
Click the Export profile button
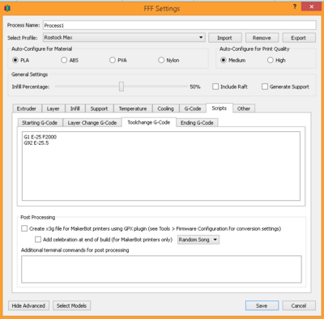point(299,38)
